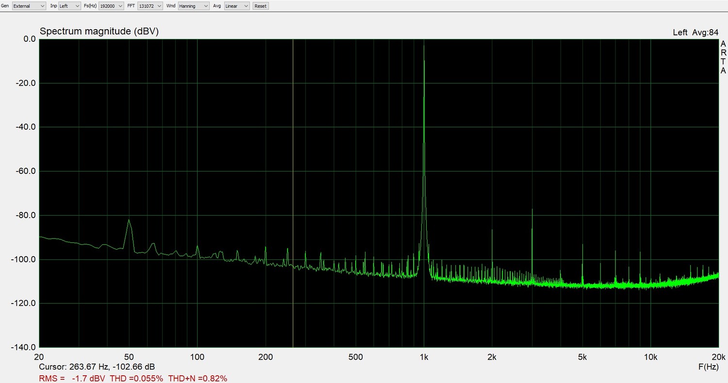Click the Reset averaging button
The height and width of the screenshot is (383, 728).
click(x=261, y=6)
